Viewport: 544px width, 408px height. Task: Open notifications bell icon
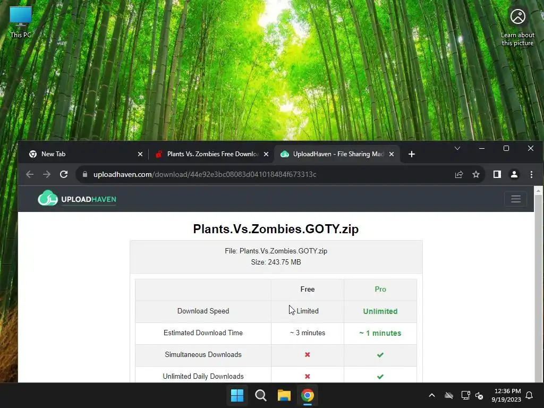click(530, 395)
